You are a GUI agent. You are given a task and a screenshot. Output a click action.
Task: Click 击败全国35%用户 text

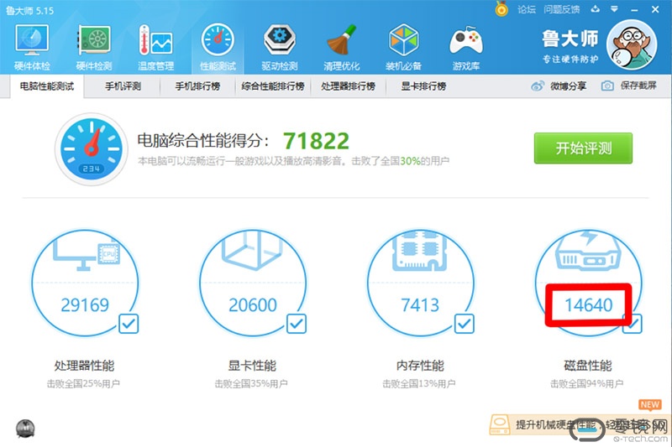coord(251,384)
